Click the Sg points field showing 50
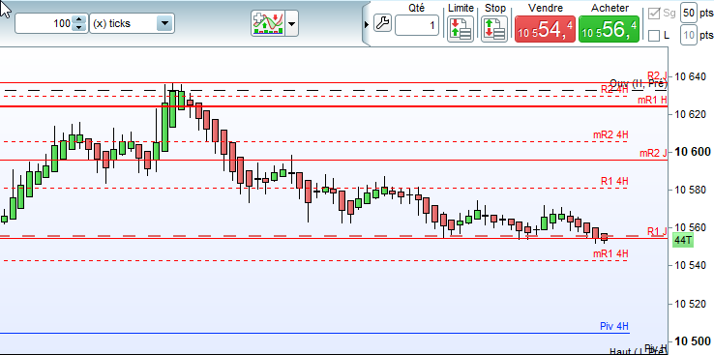Screen dimensions: 714x355 pos(689,14)
